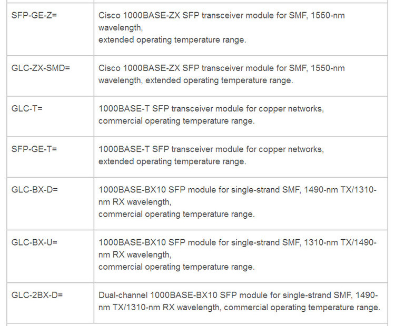Viewport: 395px width, 326px height.
Task: Click the GLC-BX-U= commercial temperature range line
Action: [176, 267]
